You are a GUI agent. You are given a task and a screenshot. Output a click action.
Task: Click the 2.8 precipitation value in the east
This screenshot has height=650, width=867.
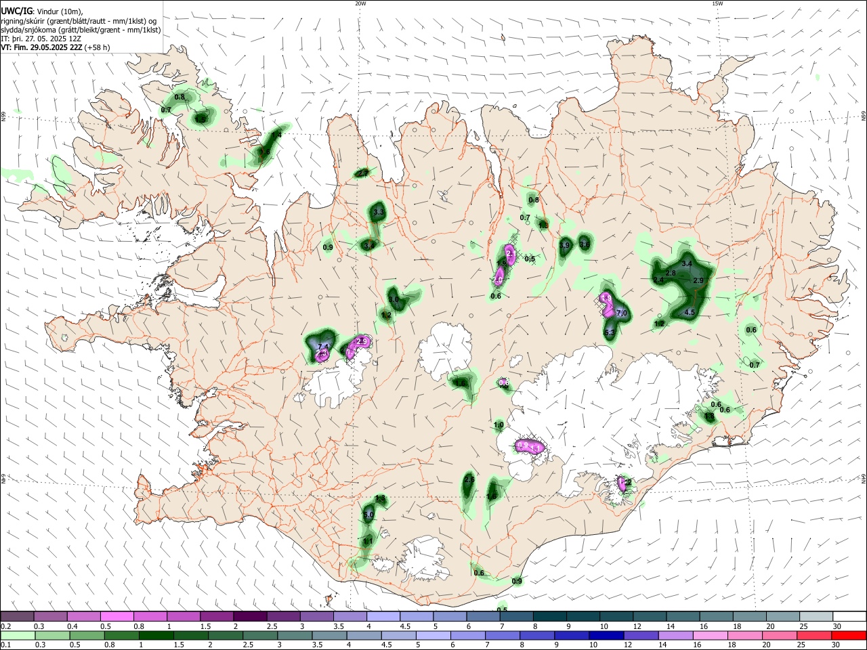click(x=671, y=273)
